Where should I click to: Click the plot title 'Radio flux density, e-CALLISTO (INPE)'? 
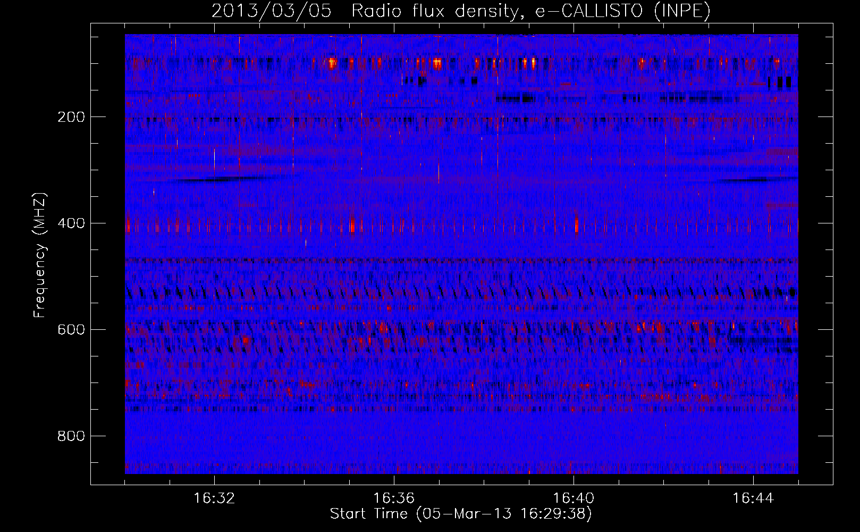pos(531,11)
